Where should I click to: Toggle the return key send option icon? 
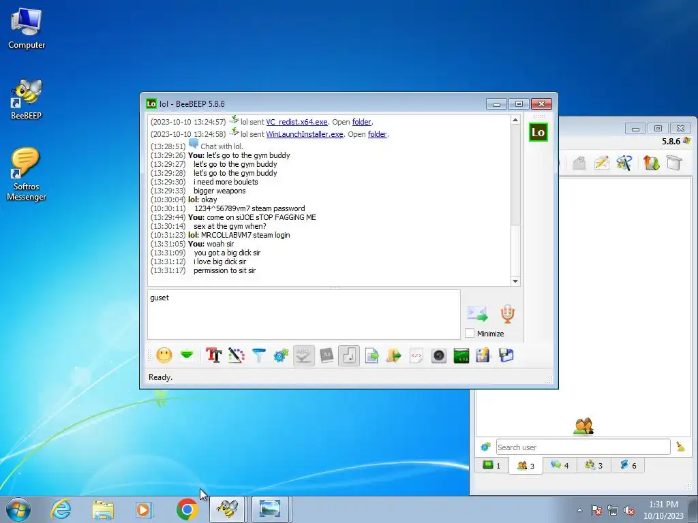(x=349, y=355)
